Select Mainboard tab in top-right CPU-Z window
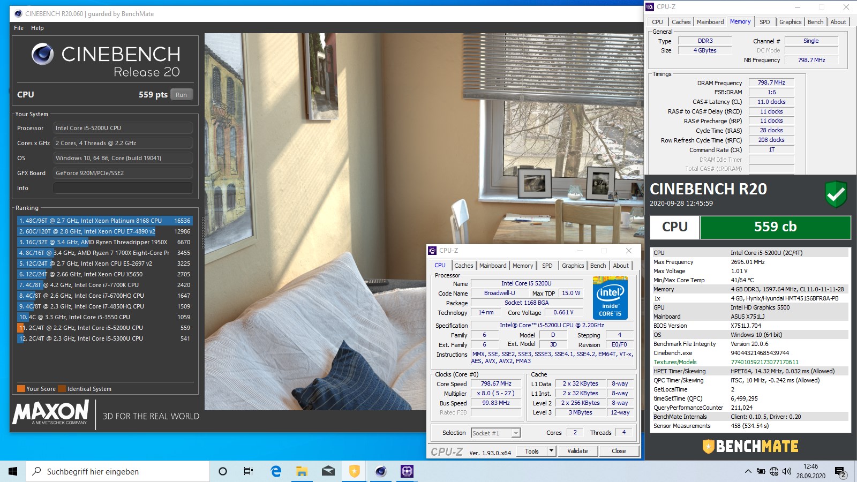Screen dimensions: 857x482 710,22
